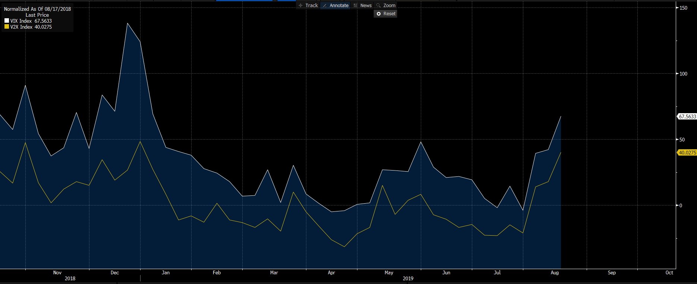Select the Annotate pencil icon
The height and width of the screenshot is (284, 697).
[325, 6]
